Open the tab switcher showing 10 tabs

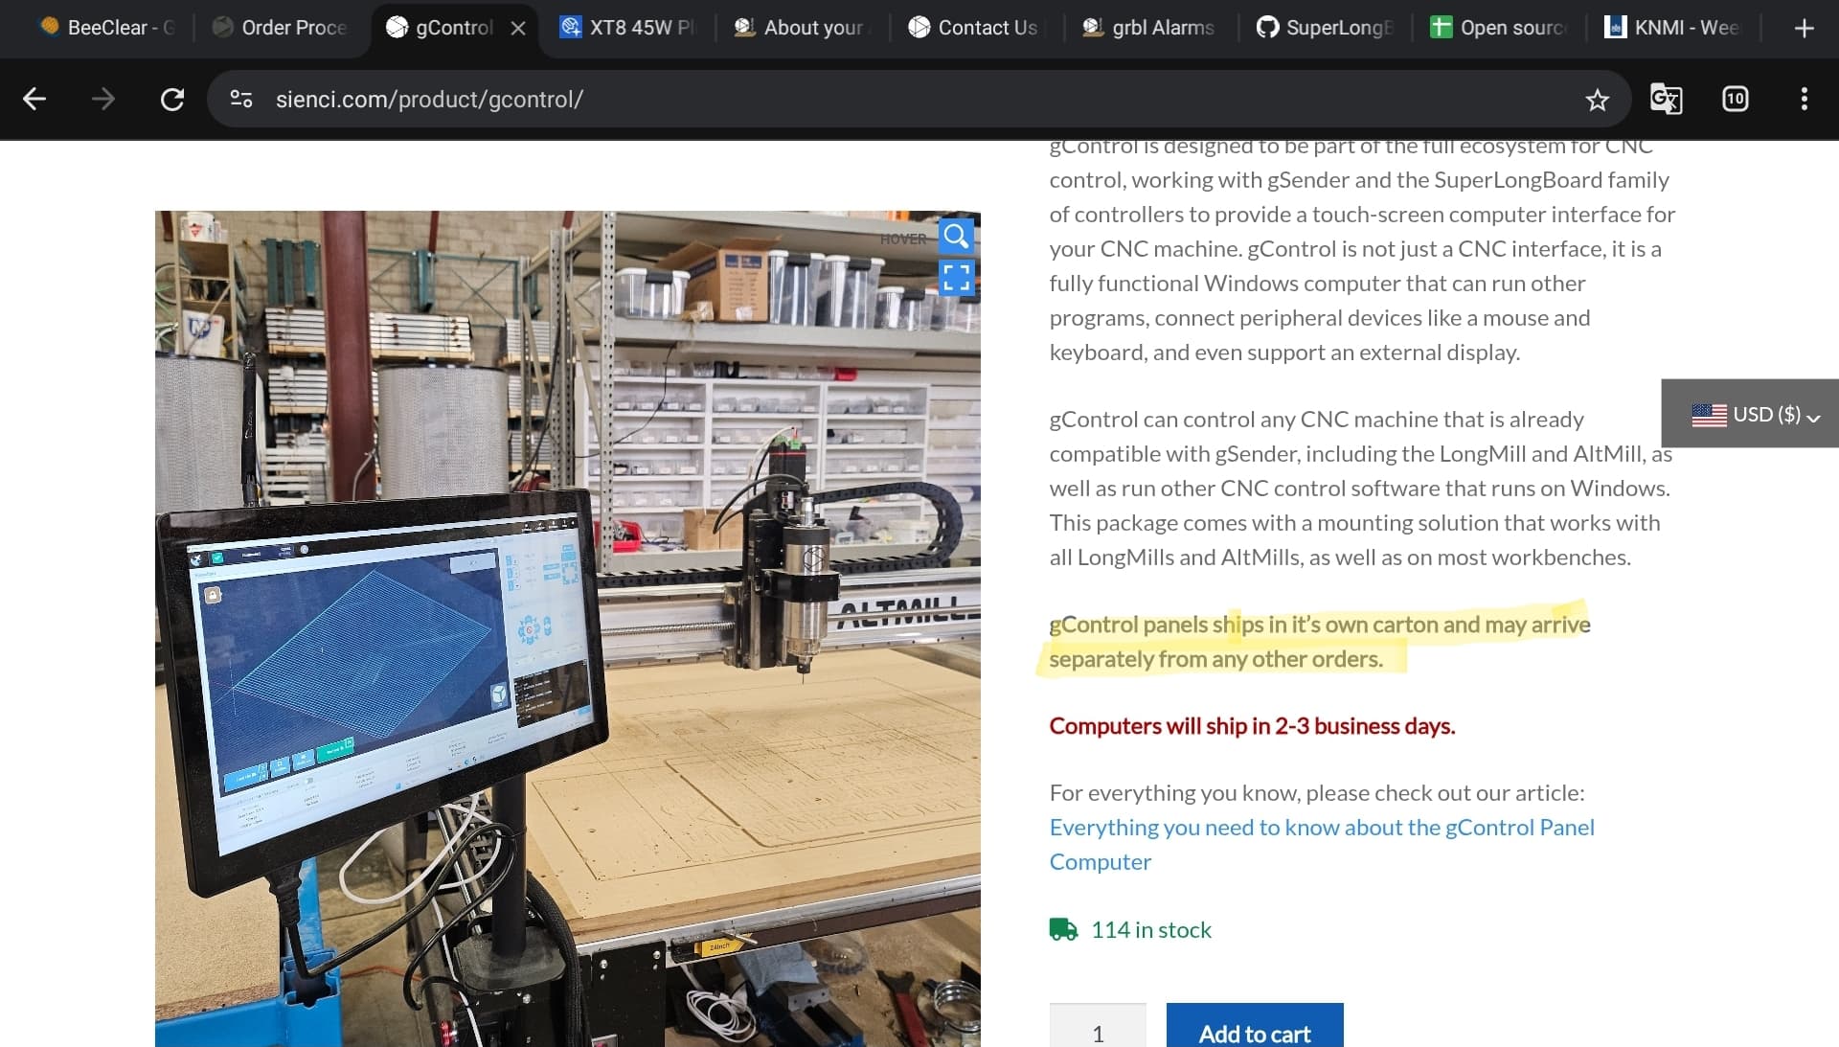coord(1735,99)
